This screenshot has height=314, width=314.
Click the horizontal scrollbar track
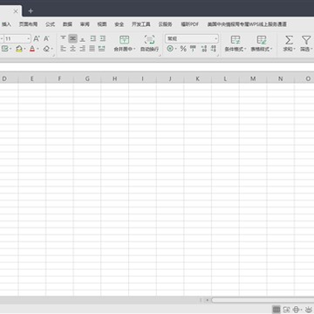pyautogui.click(x=263, y=300)
